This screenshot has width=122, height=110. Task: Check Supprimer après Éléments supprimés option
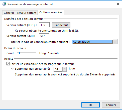click(x=13, y=74)
